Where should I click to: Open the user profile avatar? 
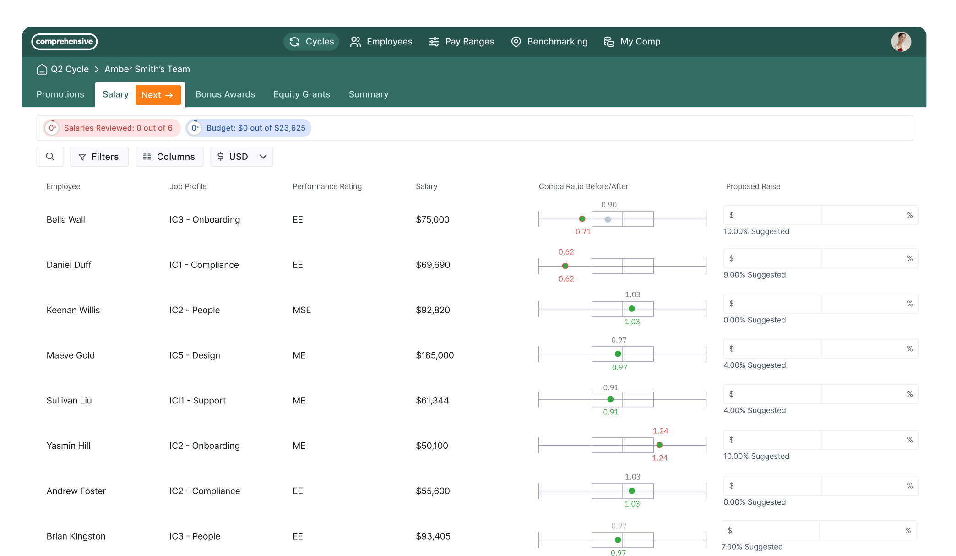click(901, 42)
